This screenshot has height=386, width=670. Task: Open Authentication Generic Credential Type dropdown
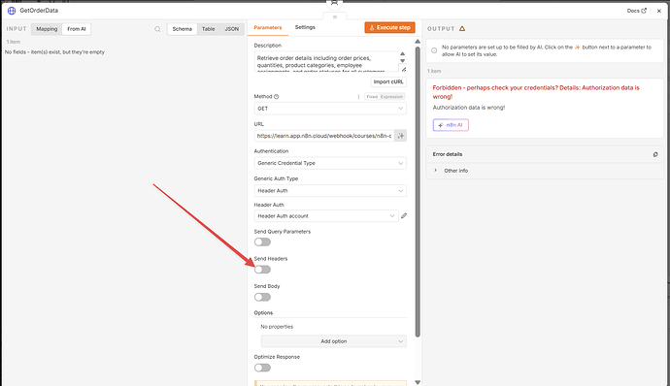pos(330,163)
